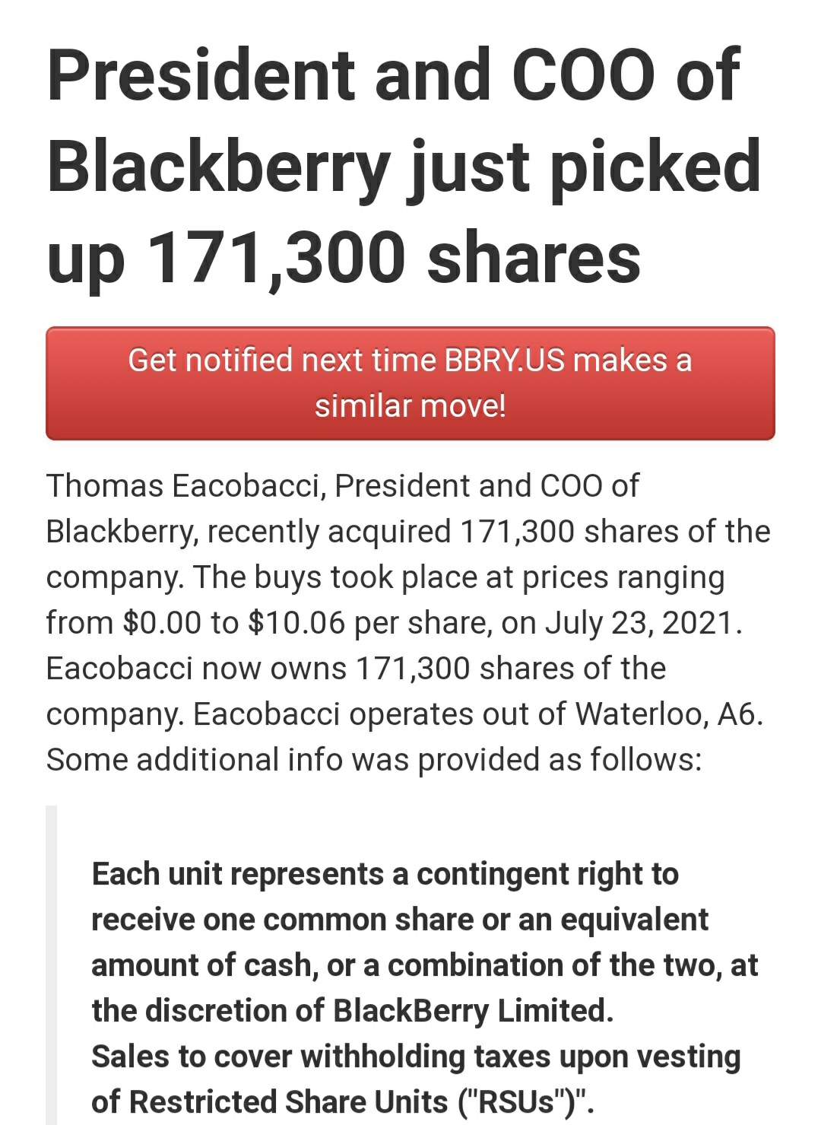The image size is (821, 1125).
Task: Click the 171,300 figure in the headline
Action: pos(277,257)
